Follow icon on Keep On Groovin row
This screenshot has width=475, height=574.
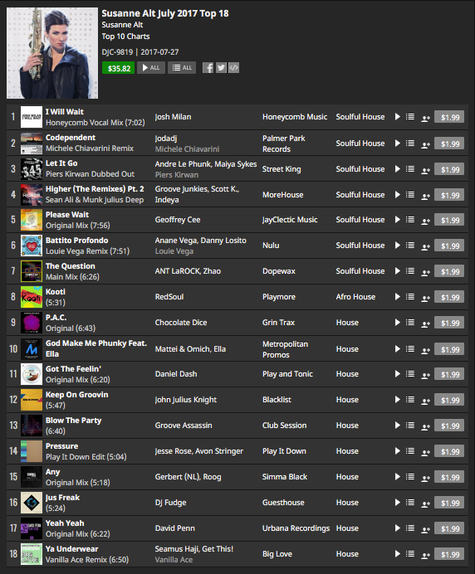click(x=425, y=401)
